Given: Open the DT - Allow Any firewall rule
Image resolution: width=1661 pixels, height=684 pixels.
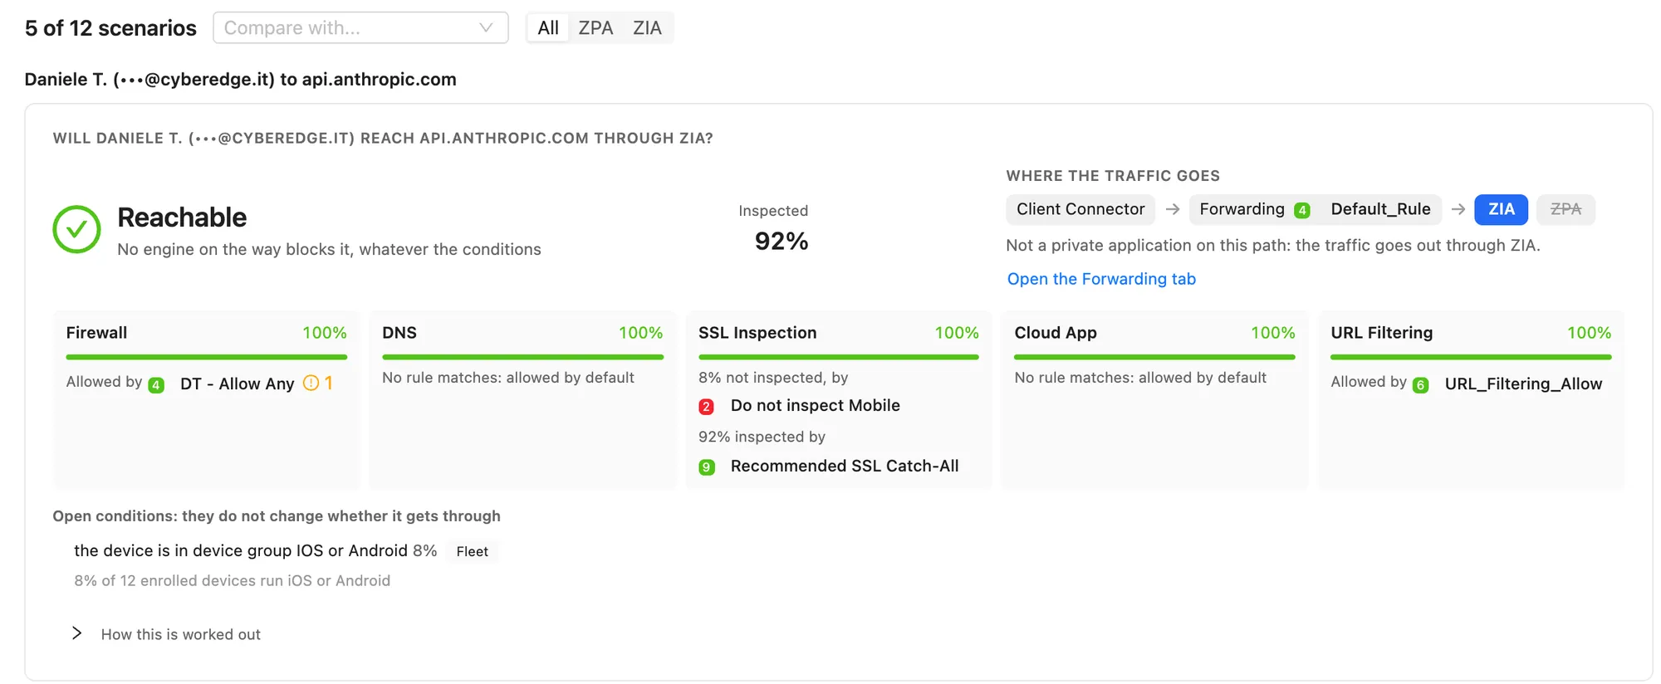Looking at the screenshot, I should tap(237, 384).
